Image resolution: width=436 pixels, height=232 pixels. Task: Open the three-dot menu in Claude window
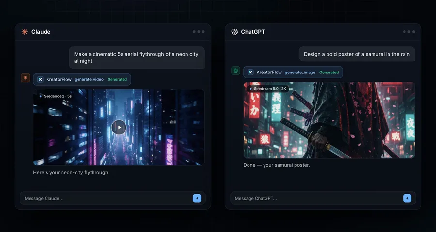tap(199, 32)
